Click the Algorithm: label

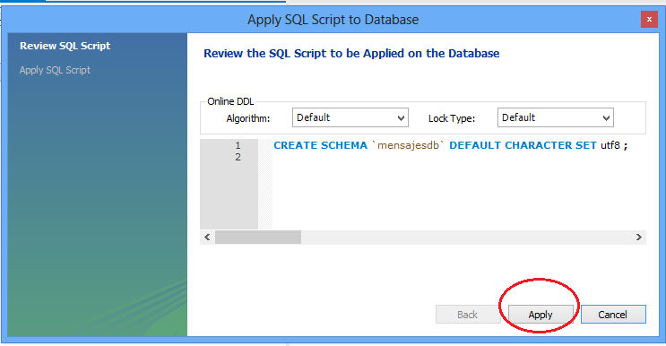click(248, 118)
